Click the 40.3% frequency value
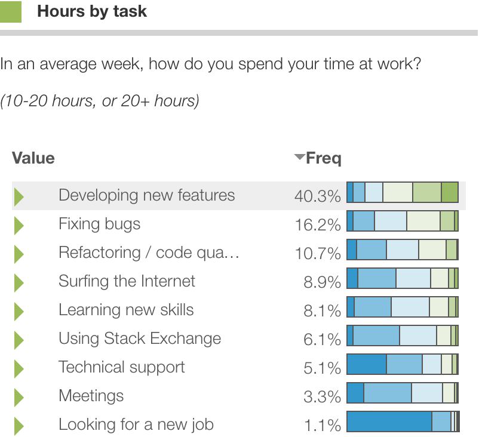 coord(317,196)
